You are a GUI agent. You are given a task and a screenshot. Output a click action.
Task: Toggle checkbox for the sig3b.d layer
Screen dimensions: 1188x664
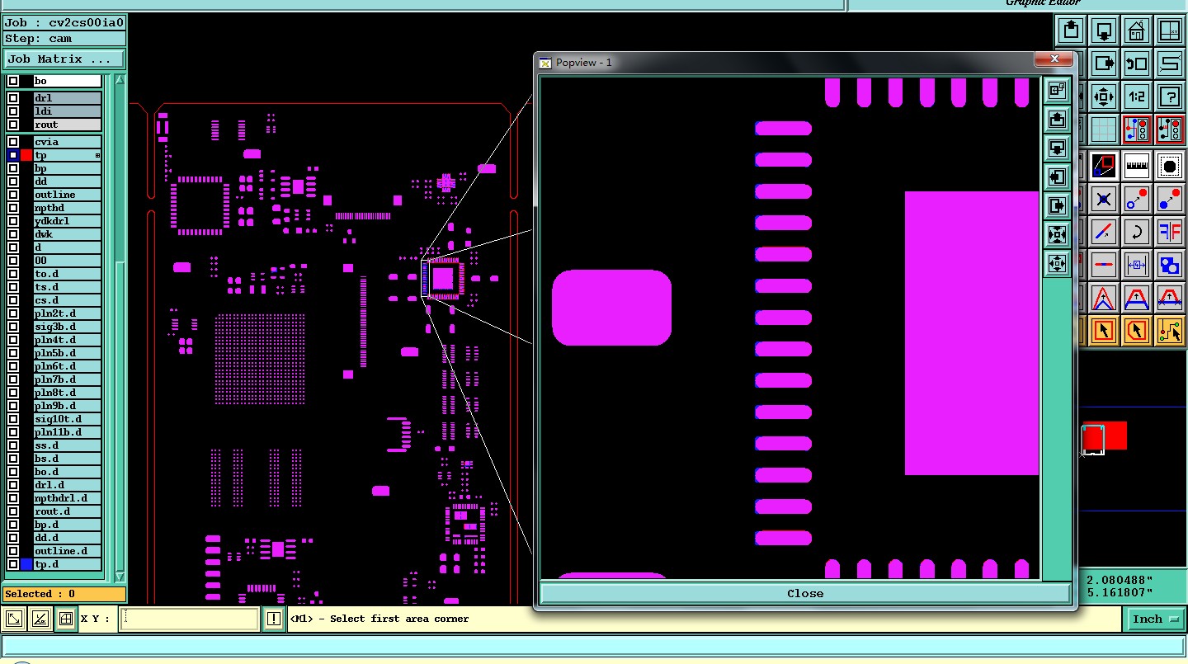point(13,327)
